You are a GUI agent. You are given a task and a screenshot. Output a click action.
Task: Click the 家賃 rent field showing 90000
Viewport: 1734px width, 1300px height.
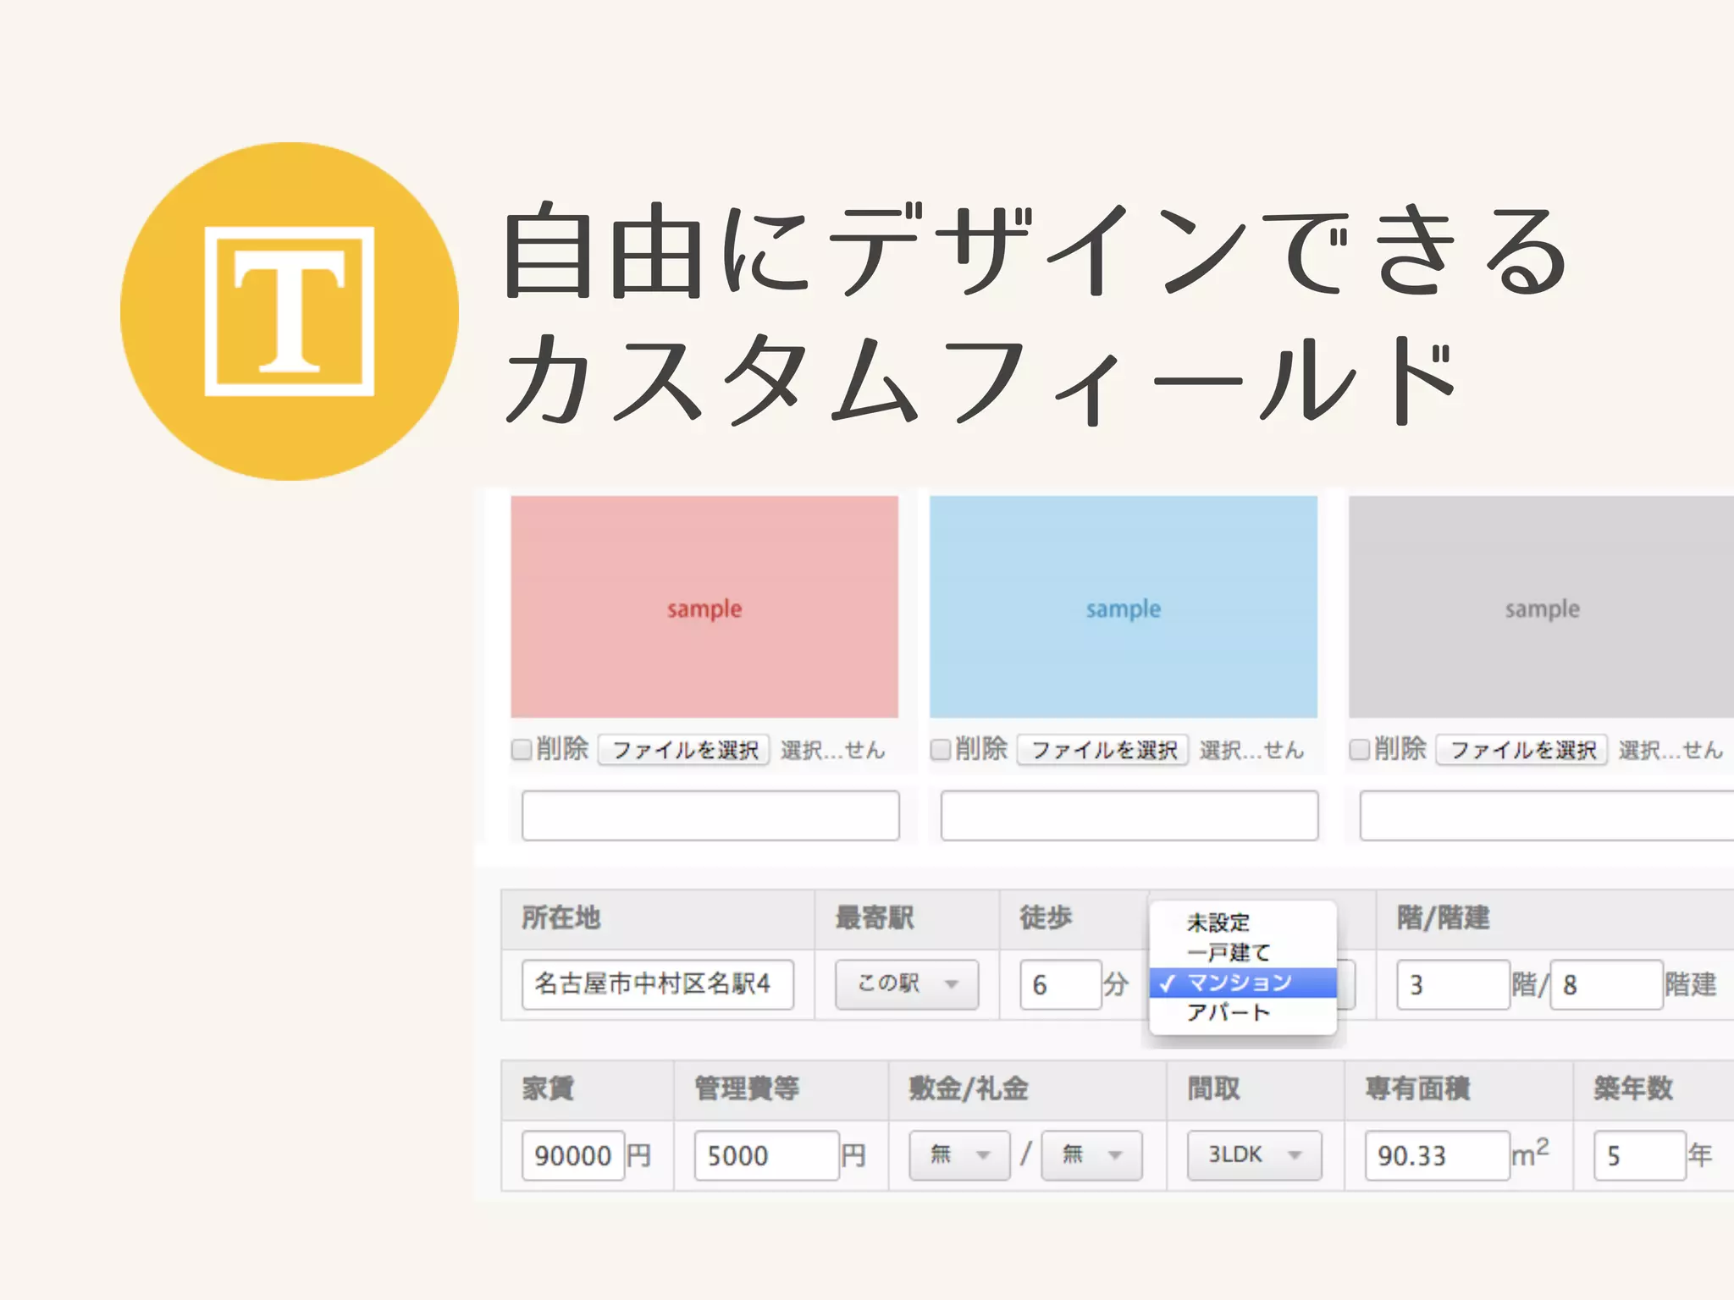573,1155
